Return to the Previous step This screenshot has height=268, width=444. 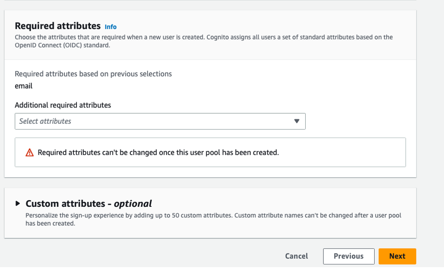coord(349,256)
